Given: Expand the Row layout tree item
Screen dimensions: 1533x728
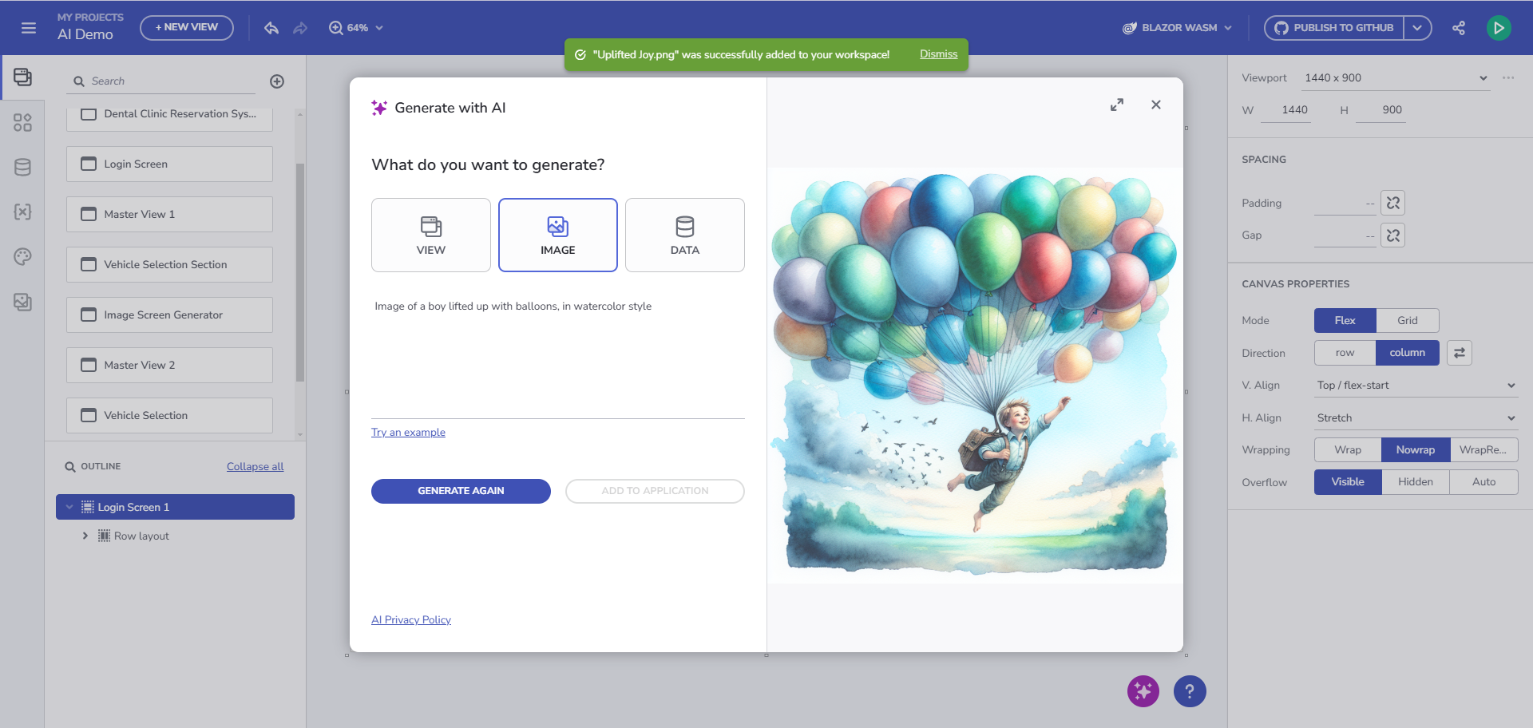Looking at the screenshot, I should pos(85,536).
